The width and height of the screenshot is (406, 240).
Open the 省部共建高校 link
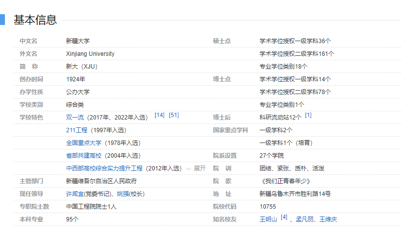pos(84,156)
